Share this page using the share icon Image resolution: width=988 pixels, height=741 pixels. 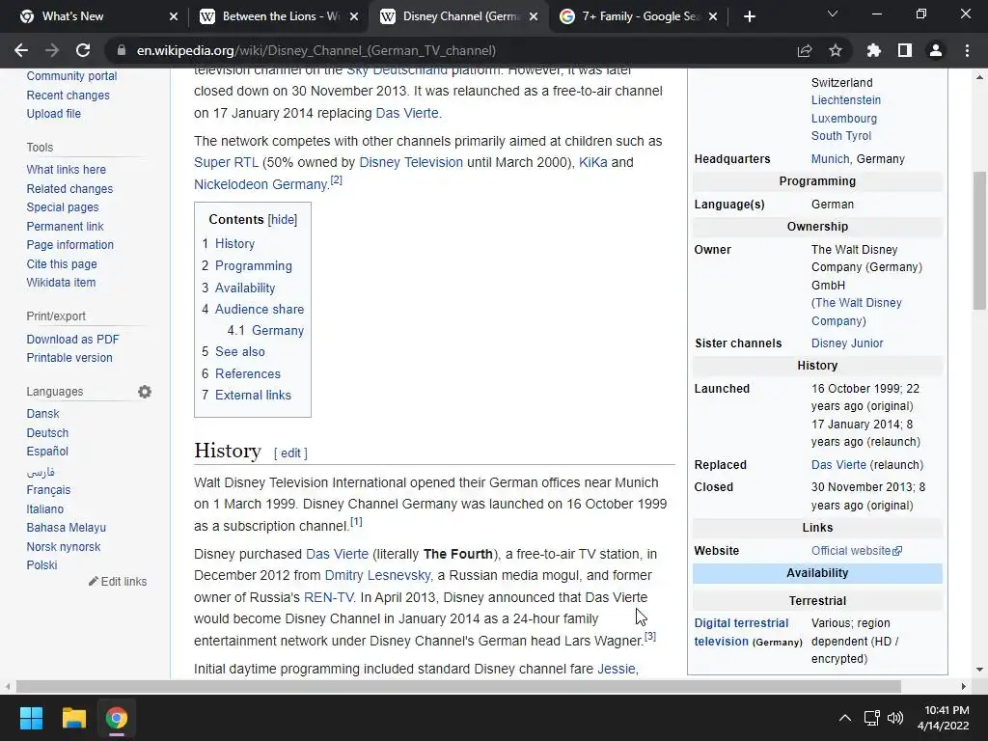pyautogui.click(x=805, y=50)
